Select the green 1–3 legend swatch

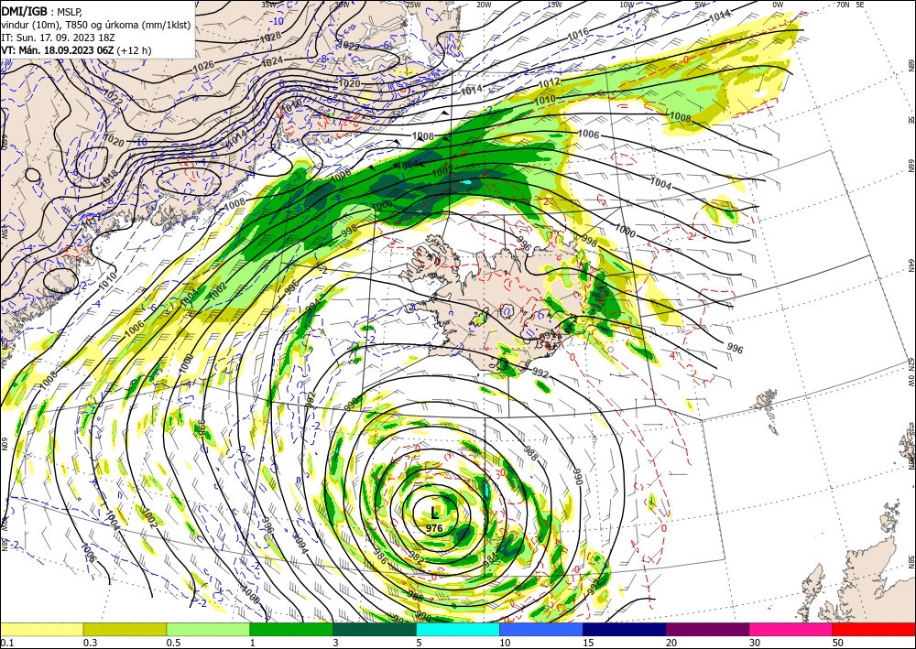click(291, 629)
